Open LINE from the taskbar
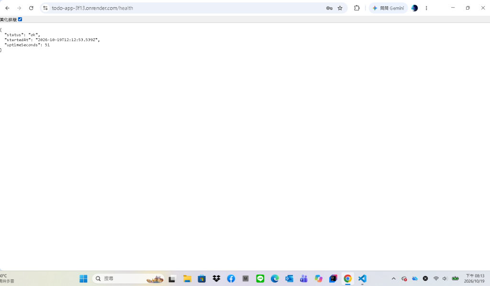490x286 pixels. tap(260, 278)
